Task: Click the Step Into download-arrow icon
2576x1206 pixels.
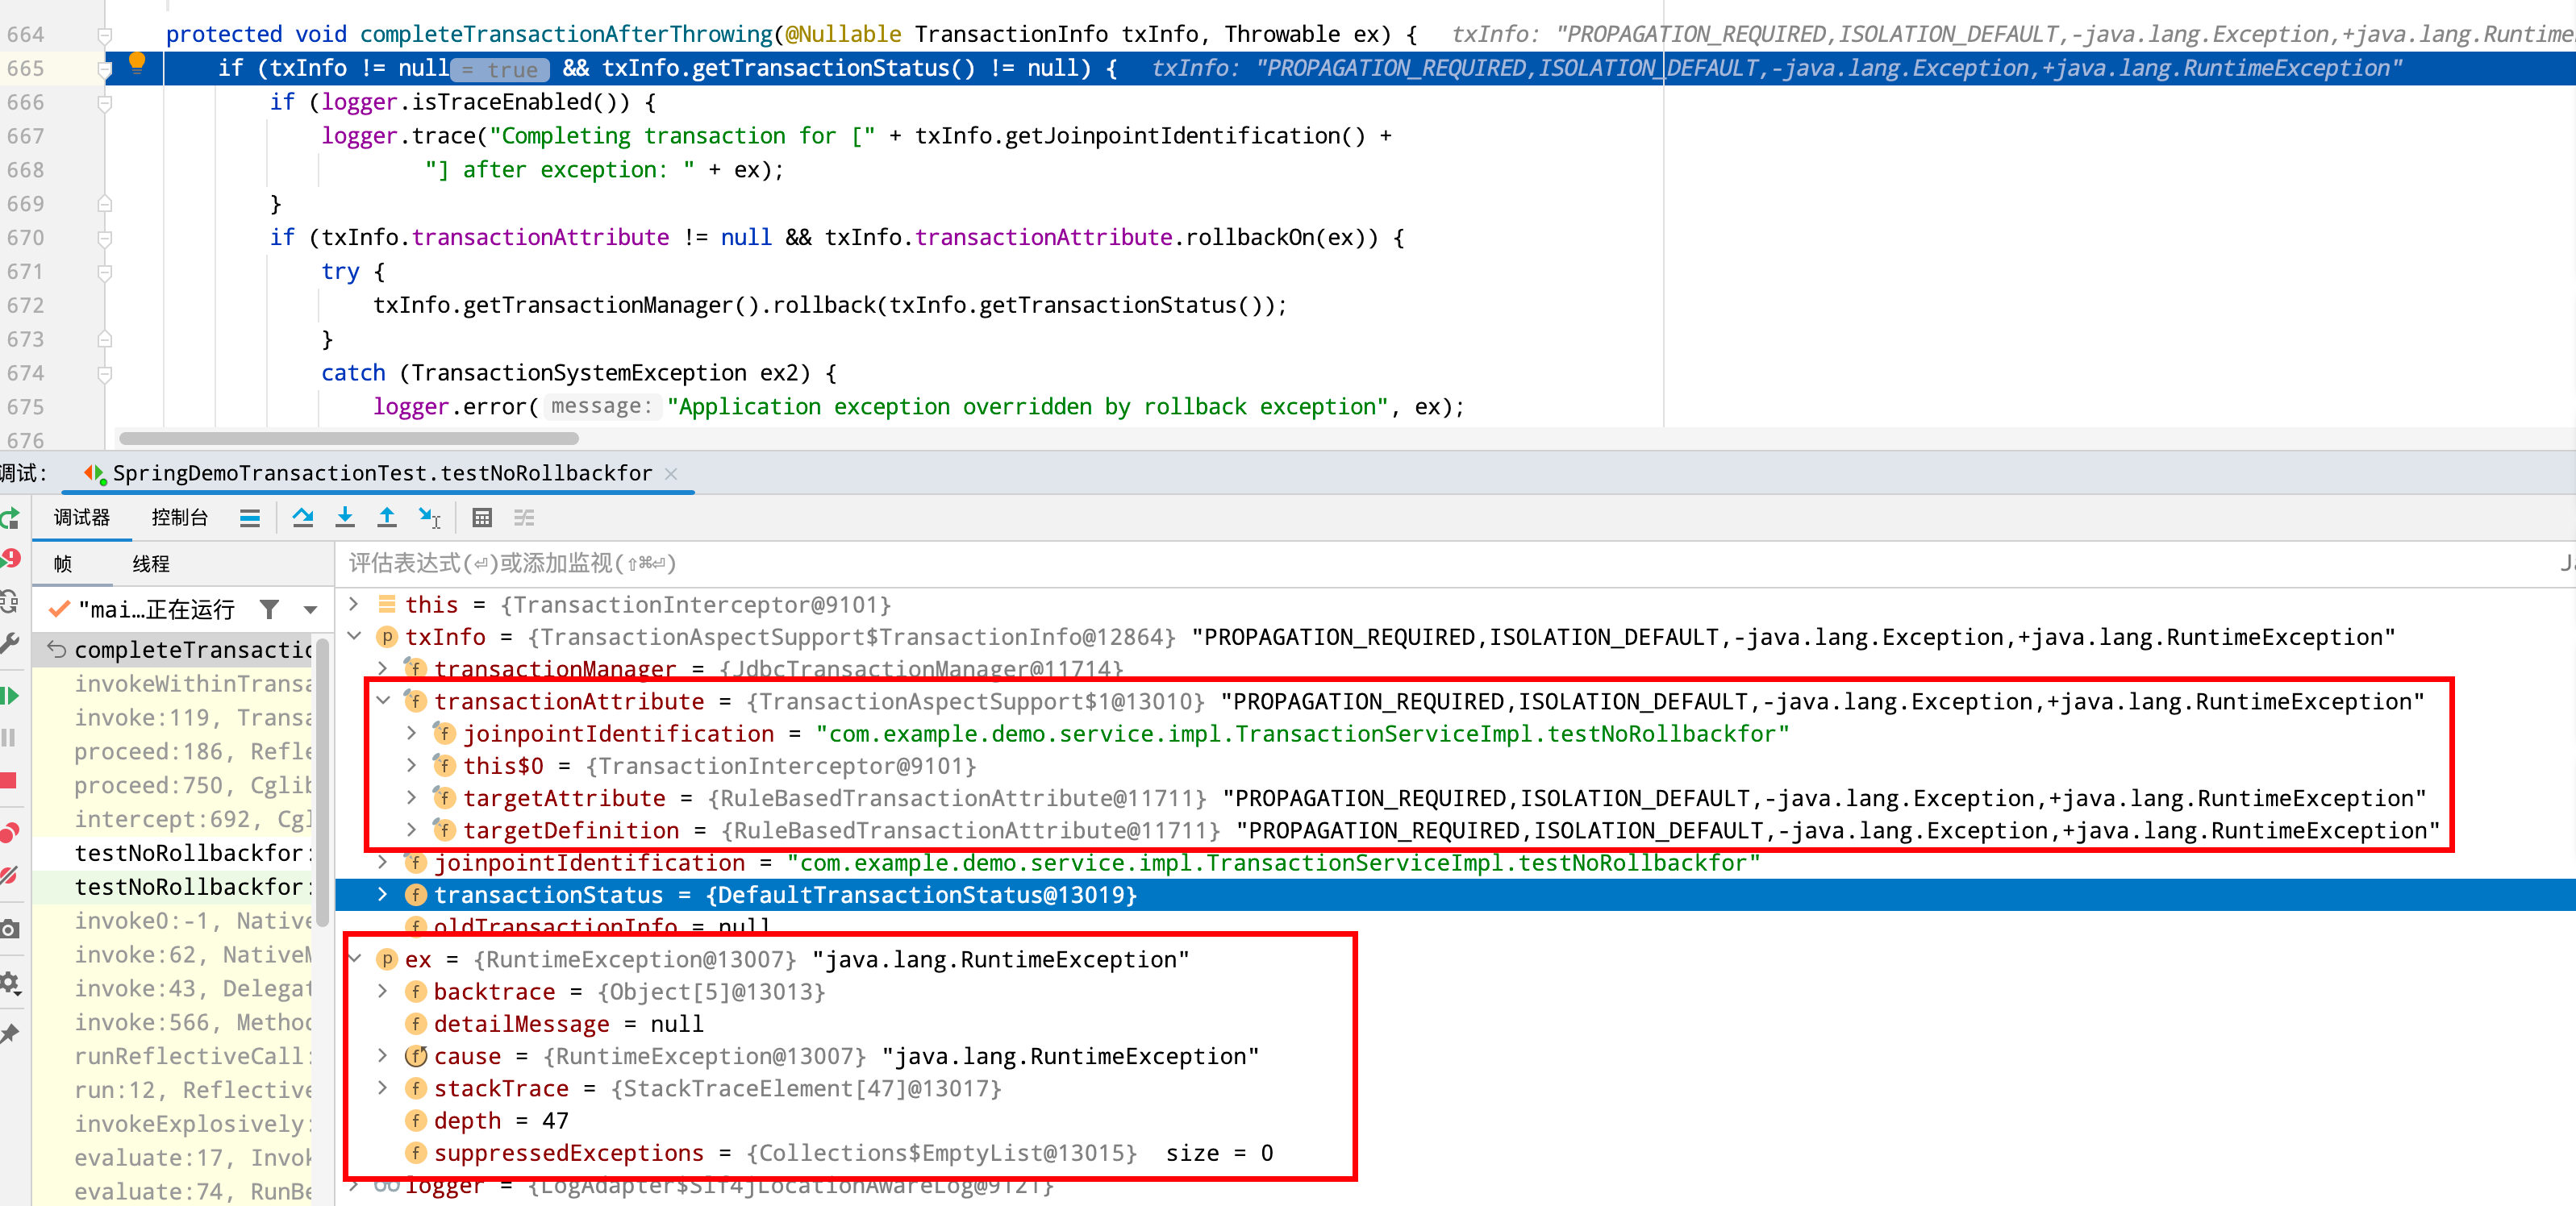Action: tap(345, 518)
